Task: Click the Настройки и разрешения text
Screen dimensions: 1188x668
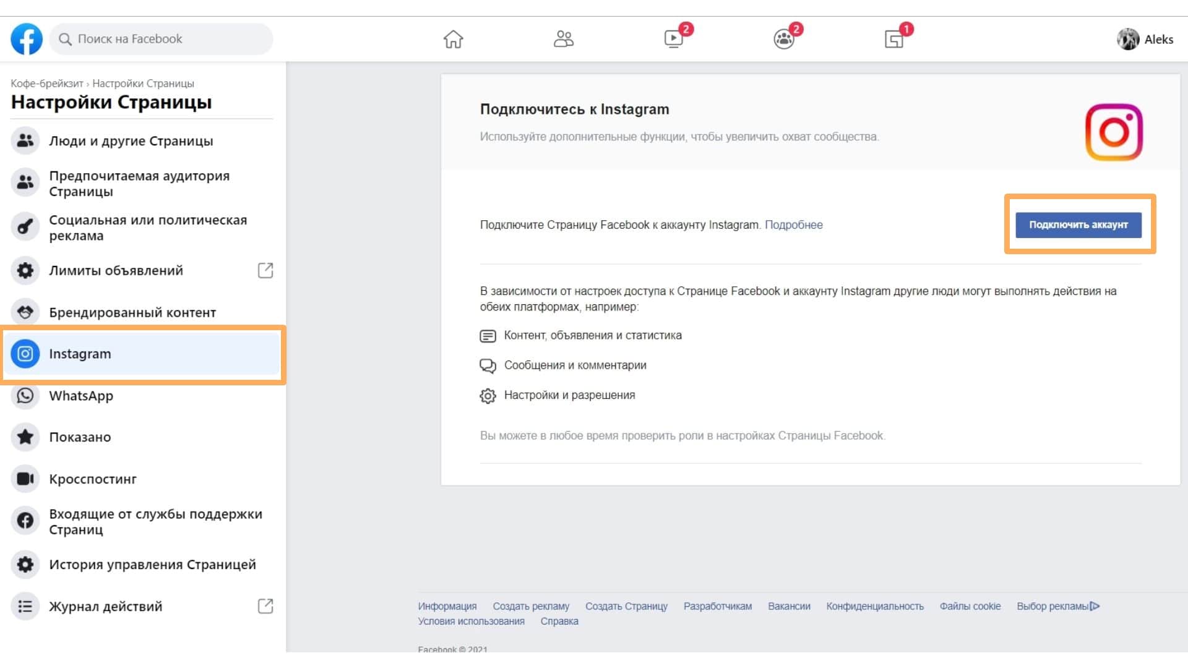Action: [x=570, y=395]
